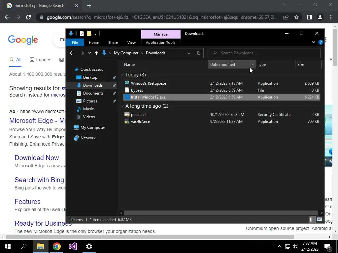Select the Windos9.1Setup.exe file
The image size is (338, 253).
221,83
